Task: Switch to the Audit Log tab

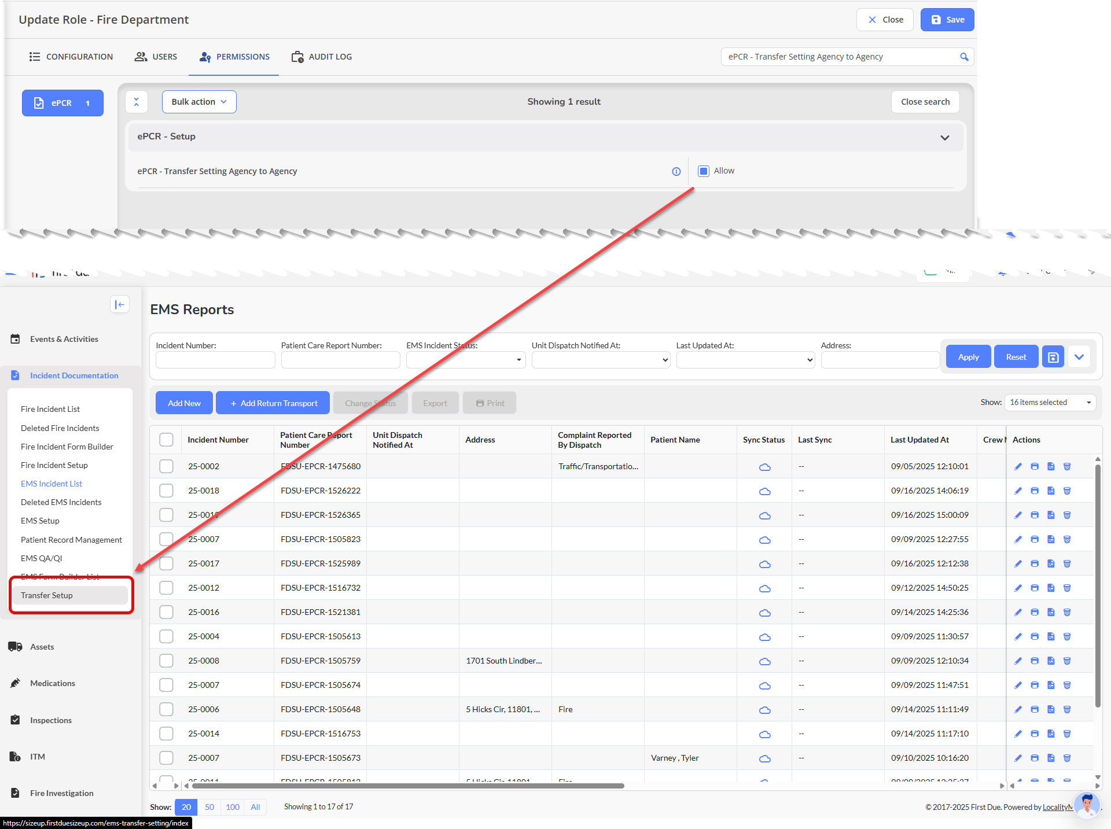Action: [322, 57]
